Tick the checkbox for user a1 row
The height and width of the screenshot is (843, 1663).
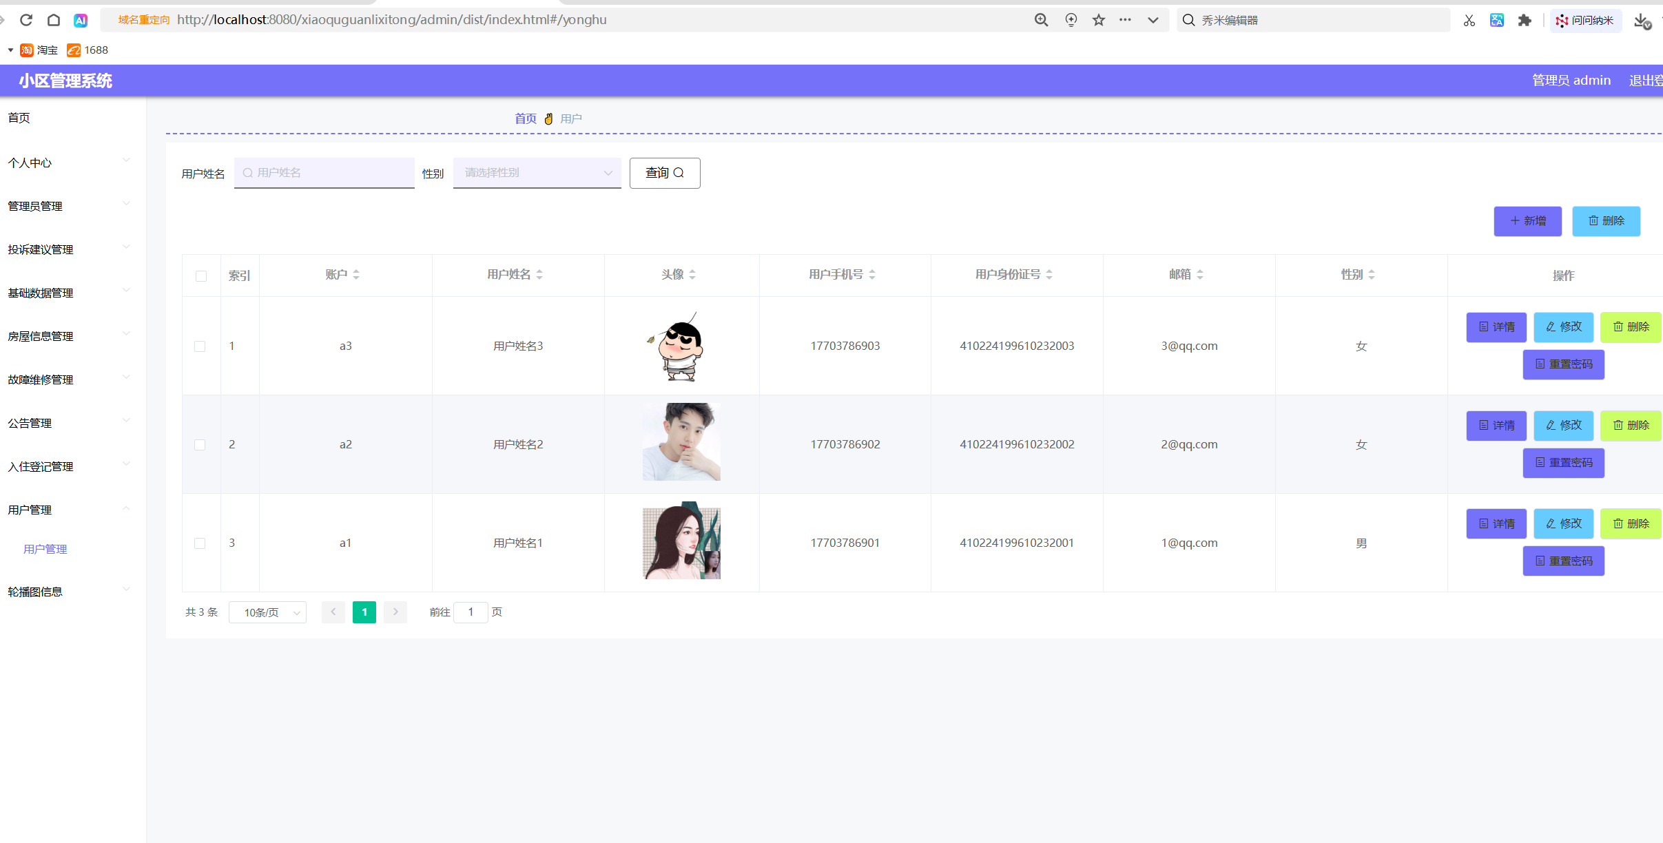click(200, 543)
